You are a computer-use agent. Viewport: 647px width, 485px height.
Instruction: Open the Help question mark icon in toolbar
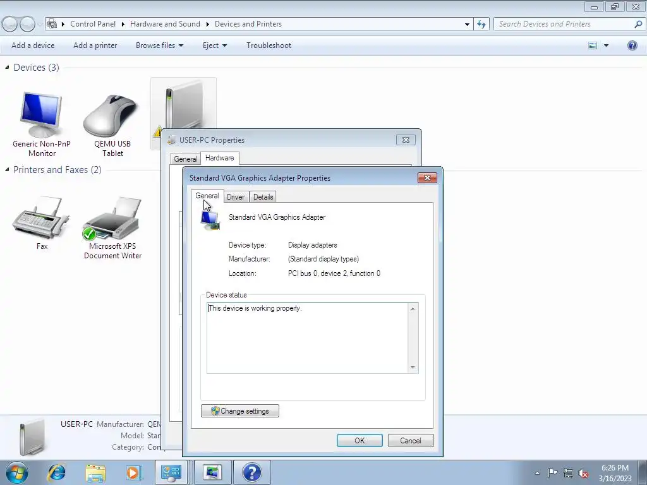(632, 45)
